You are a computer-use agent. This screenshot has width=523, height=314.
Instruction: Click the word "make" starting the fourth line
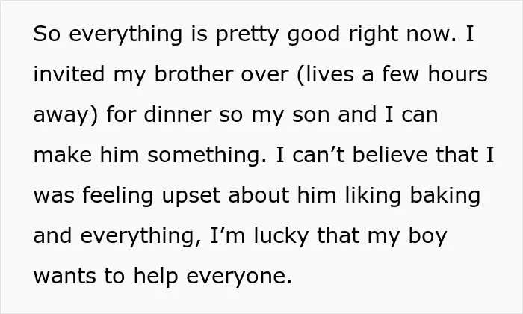tap(62, 155)
